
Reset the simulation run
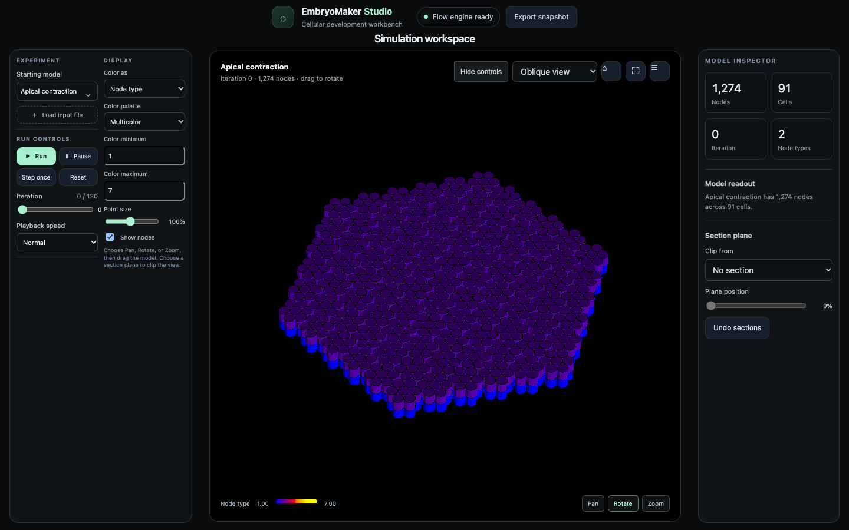[x=78, y=178]
